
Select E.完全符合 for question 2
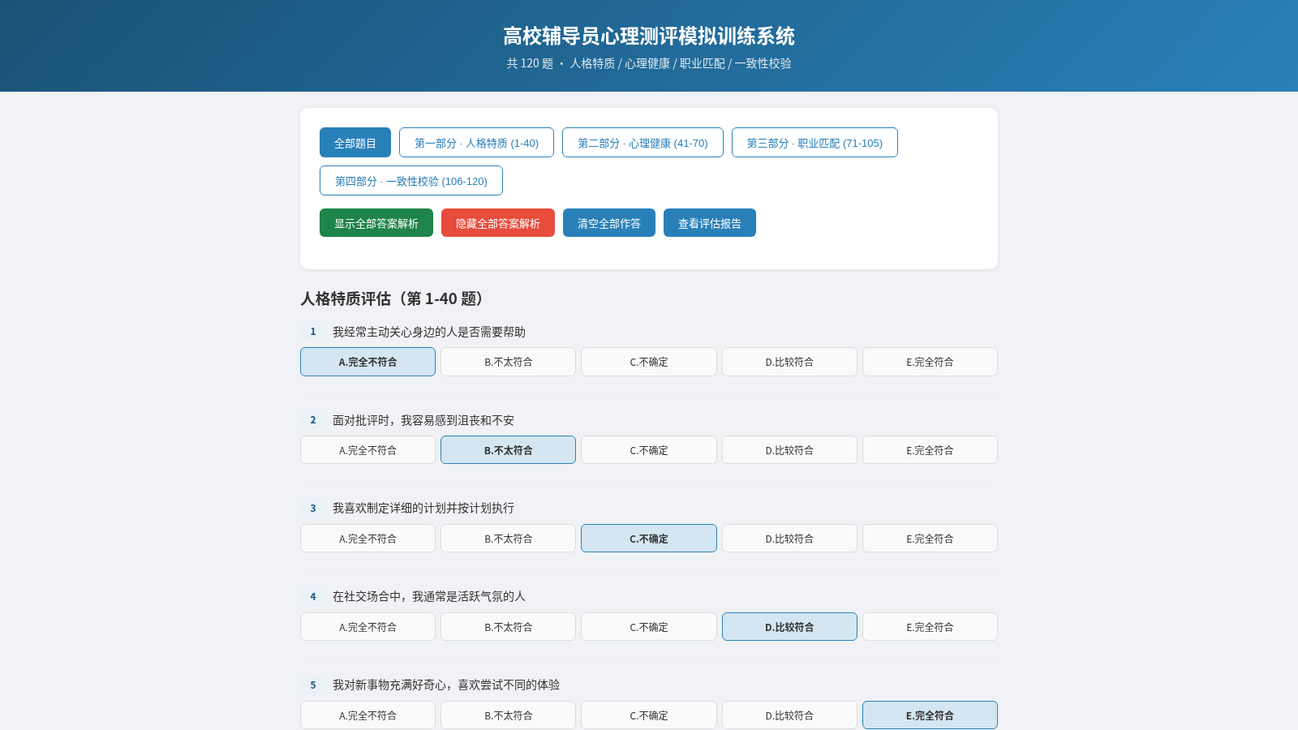point(930,450)
